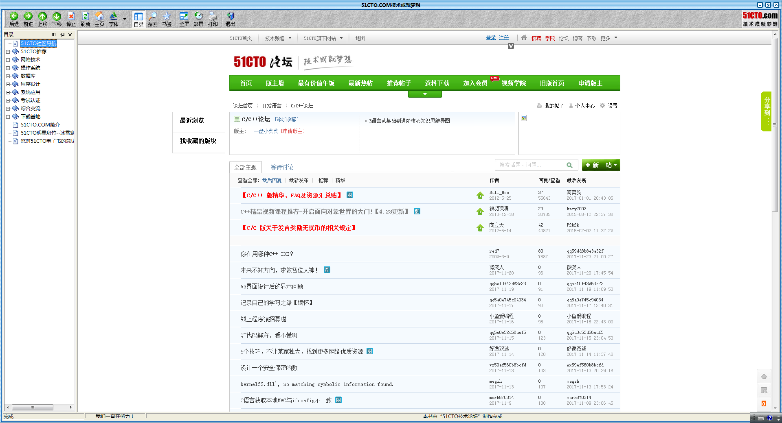Select 51CTO社区导航 tree item
This screenshot has height=423, width=782.
pos(38,44)
